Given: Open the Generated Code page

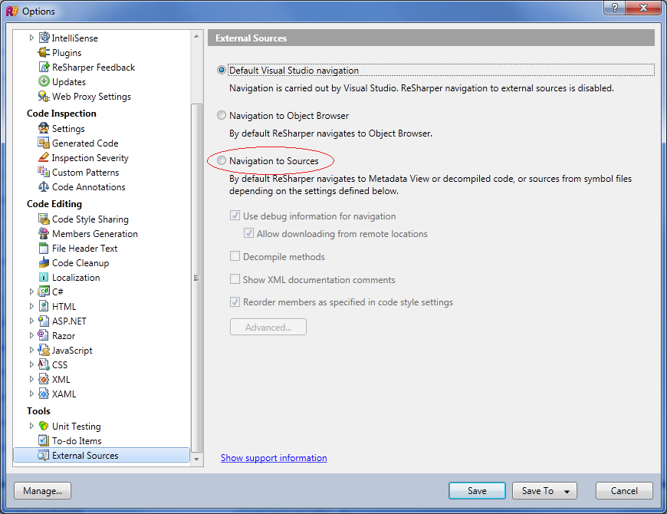Looking at the screenshot, I should [85, 143].
